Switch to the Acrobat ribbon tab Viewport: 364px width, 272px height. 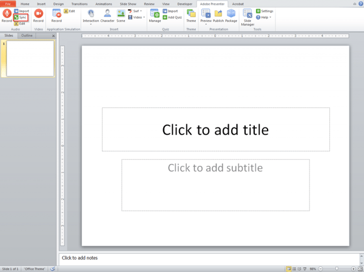click(238, 4)
